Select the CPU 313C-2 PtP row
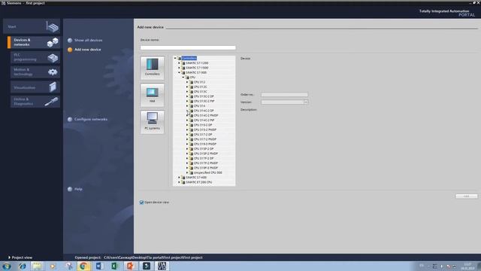This screenshot has width=481, height=271. pos(204,101)
